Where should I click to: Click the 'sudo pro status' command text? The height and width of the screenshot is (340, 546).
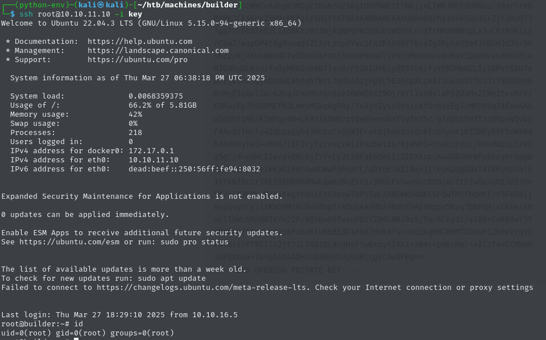pos(195,241)
